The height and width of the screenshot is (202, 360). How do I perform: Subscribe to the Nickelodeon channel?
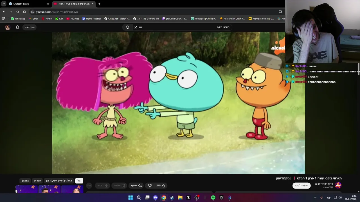[x=301, y=185]
